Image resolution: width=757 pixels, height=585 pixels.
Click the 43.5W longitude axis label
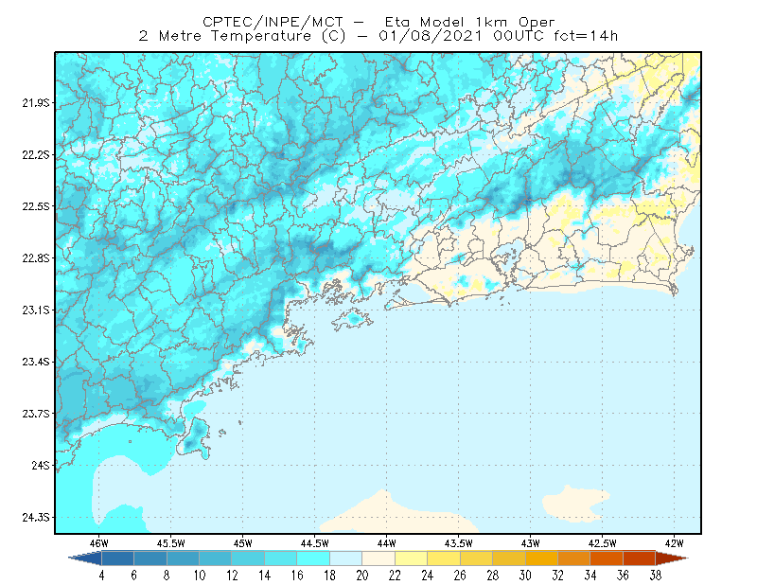tap(458, 543)
